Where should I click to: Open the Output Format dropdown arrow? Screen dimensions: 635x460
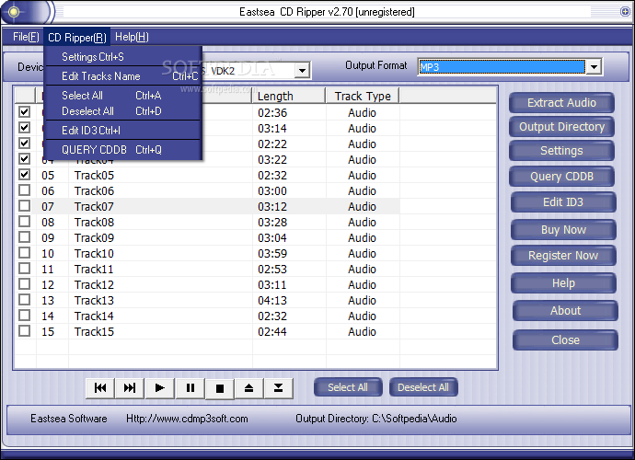click(594, 67)
